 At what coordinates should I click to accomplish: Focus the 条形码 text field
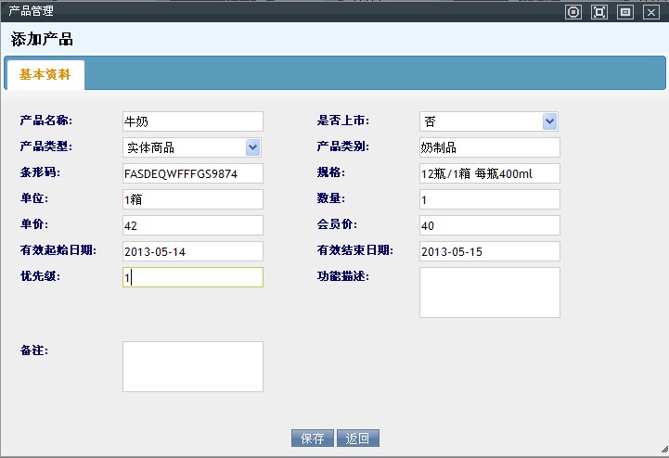pyautogui.click(x=192, y=173)
